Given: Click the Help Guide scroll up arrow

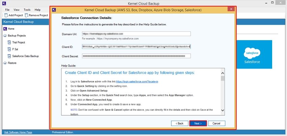Looking at the screenshot, I should (x=223, y=73).
